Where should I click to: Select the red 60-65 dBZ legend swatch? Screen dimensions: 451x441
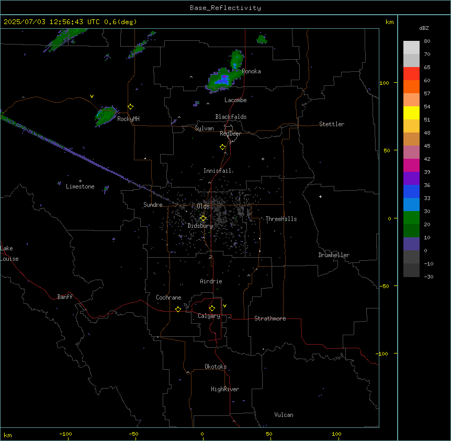411,74
